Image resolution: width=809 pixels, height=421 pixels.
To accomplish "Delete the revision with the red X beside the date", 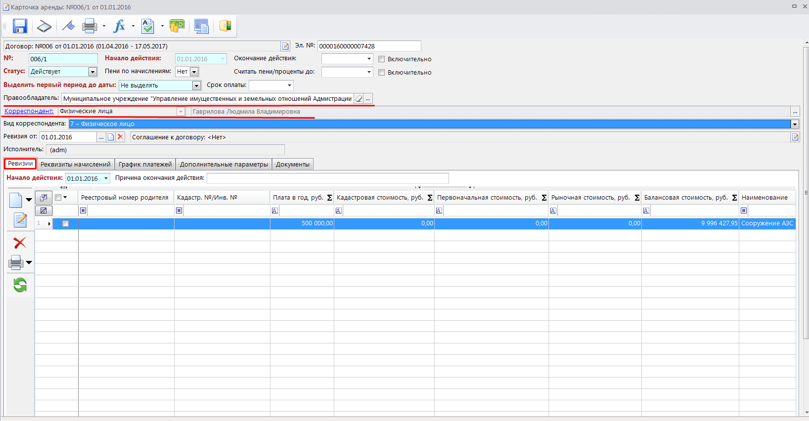I will pos(120,137).
